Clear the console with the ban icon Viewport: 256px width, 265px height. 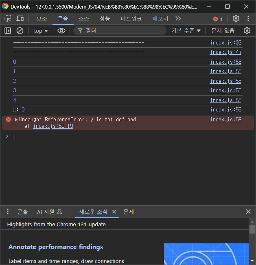(20, 31)
